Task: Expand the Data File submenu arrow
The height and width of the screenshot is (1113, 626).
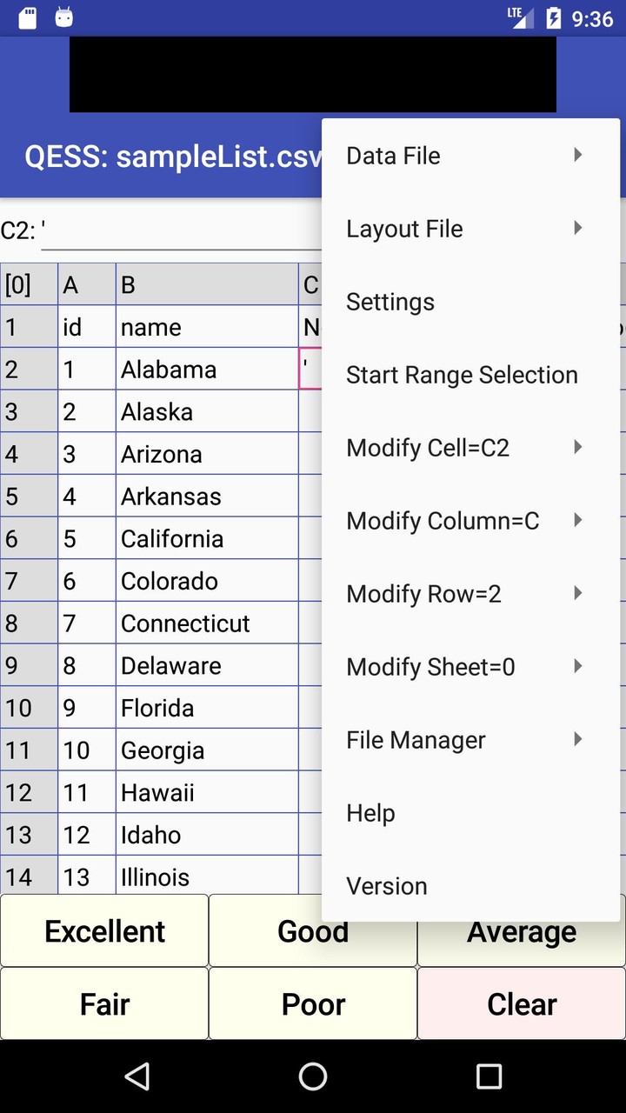Action: pos(577,156)
